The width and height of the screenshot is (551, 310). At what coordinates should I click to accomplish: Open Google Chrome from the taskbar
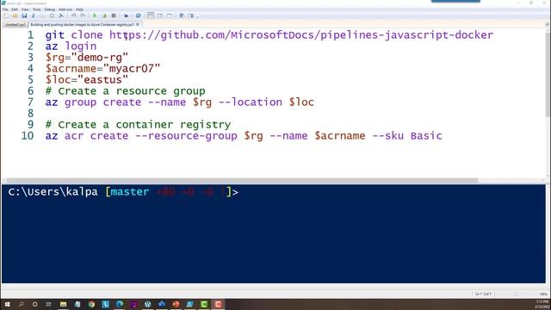pos(91,304)
